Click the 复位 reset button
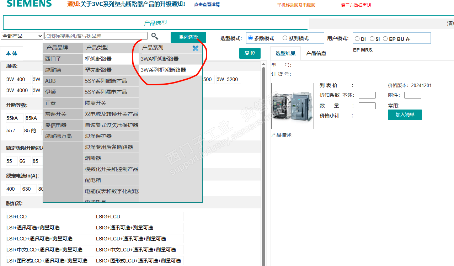The width and height of the screenshot is (454, 266). click(x=250, y=53)
